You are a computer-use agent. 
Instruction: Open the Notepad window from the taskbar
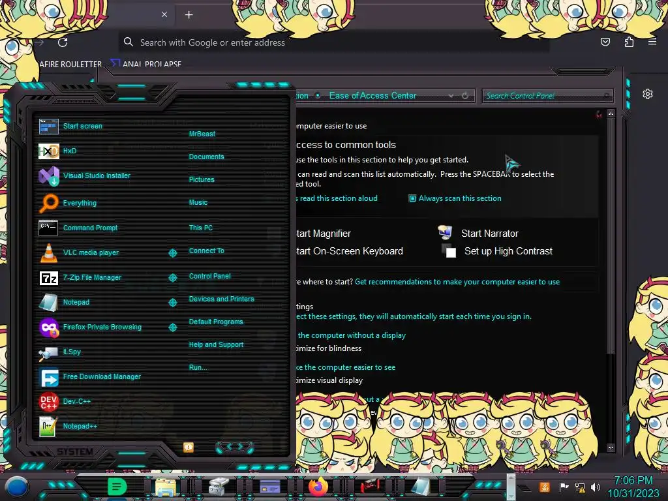pyautogui.click(x=421, y=487)
